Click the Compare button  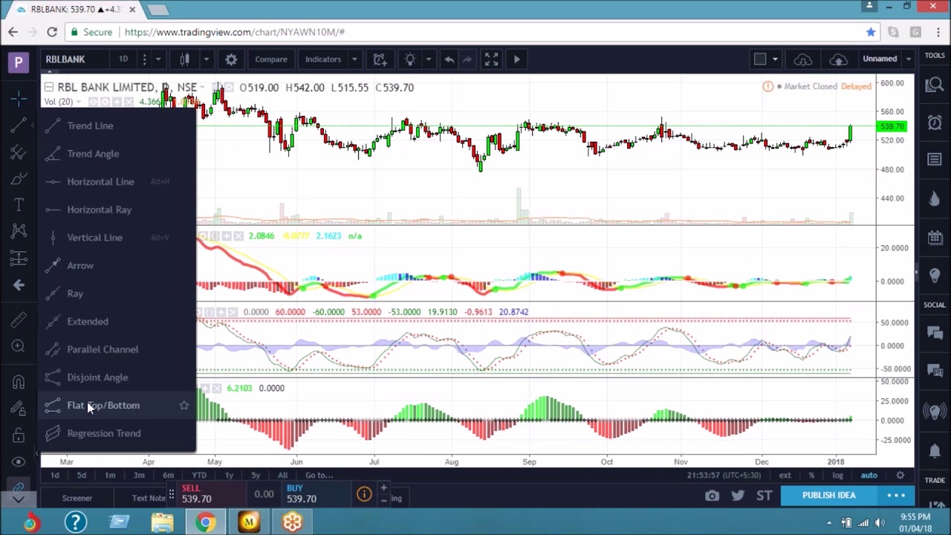tap(271, 59)
